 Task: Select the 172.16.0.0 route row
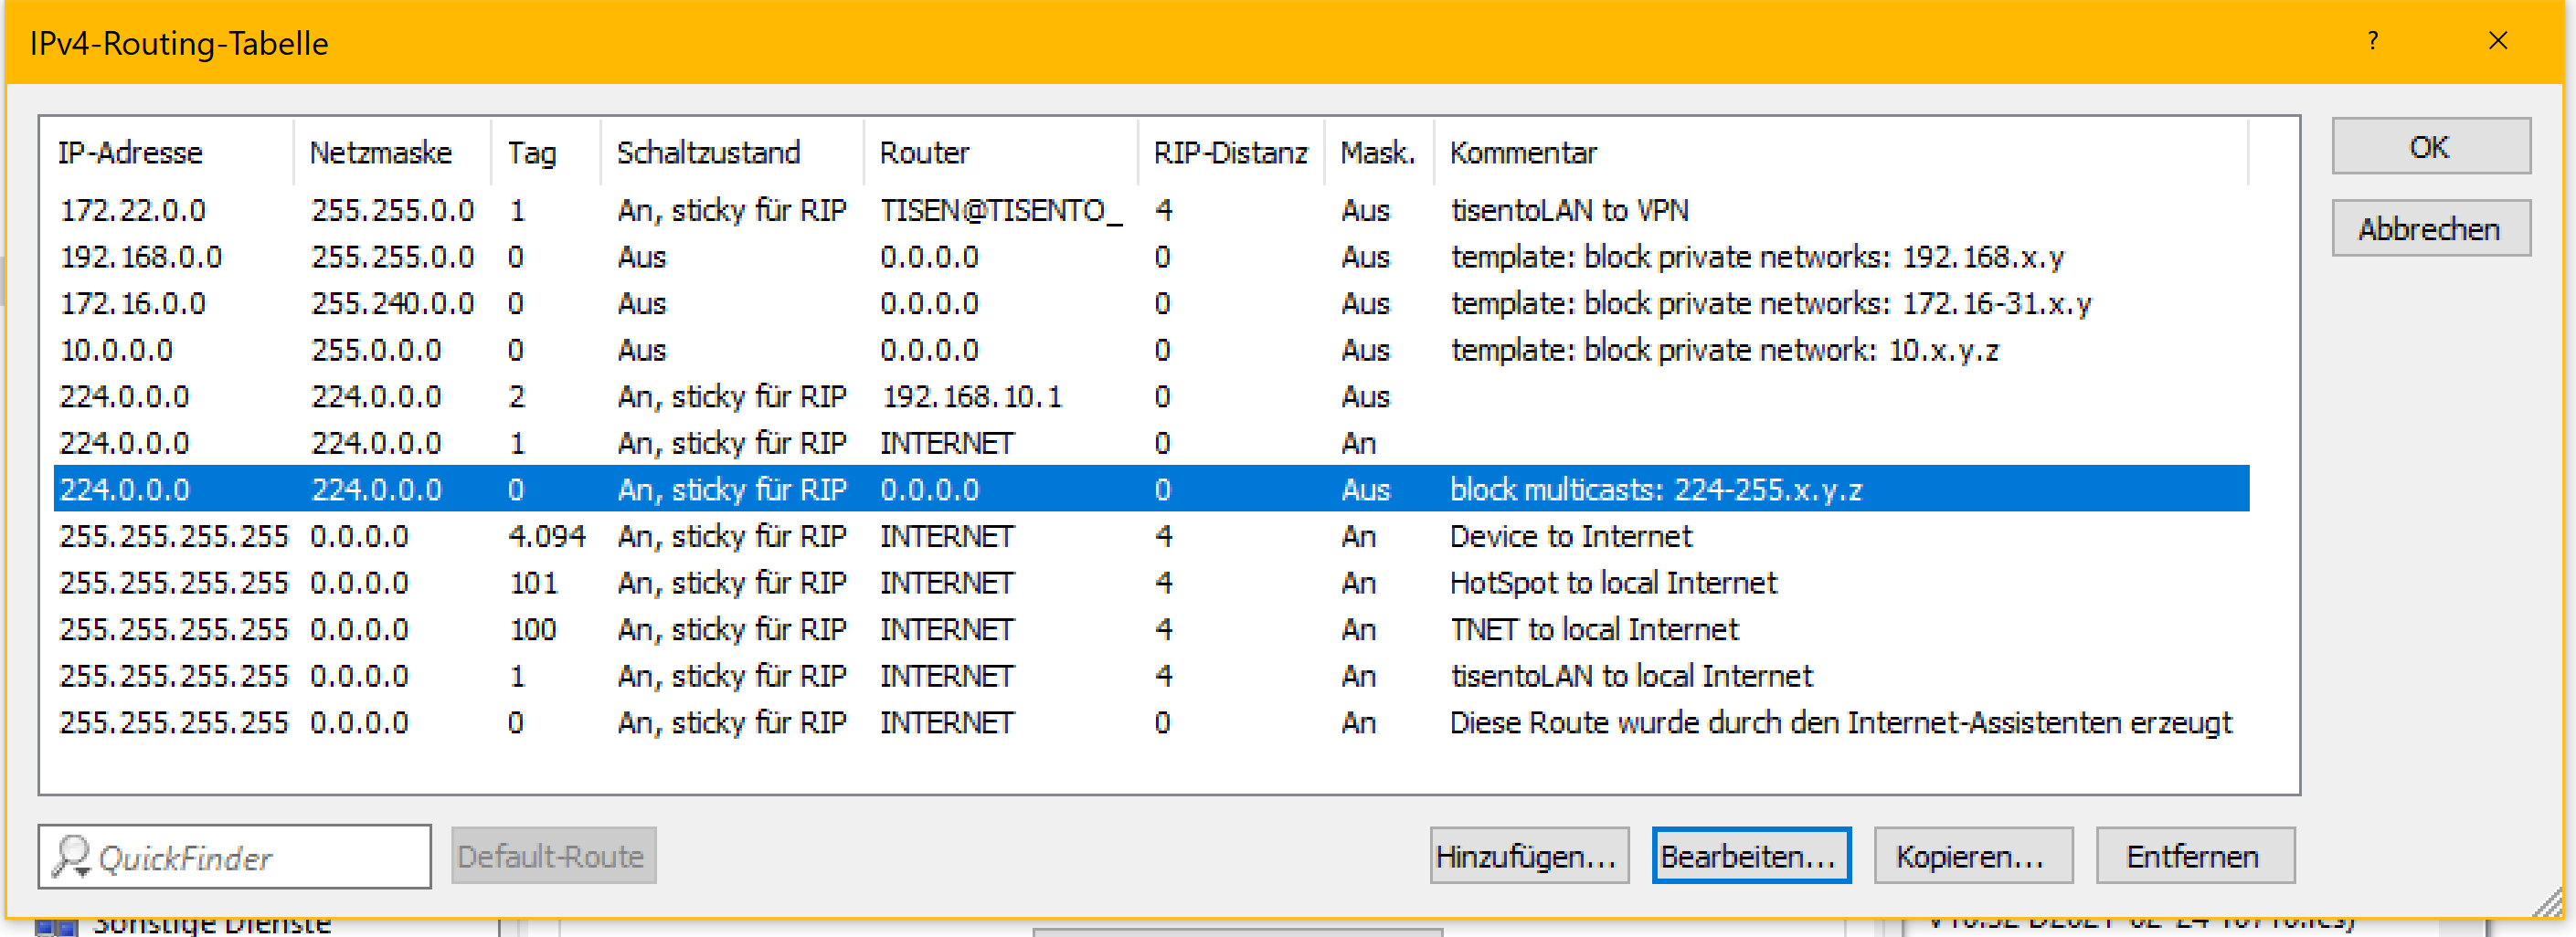(x=1152, y=304)
